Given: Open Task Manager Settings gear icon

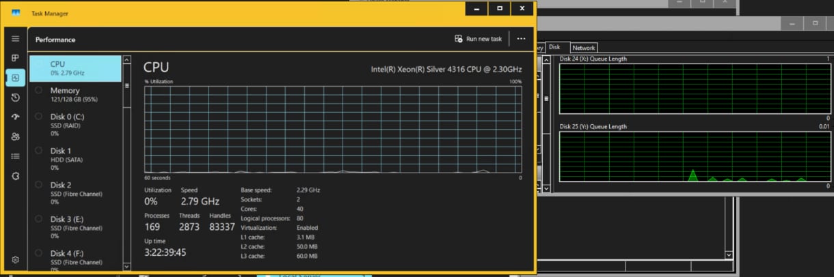Looking at the screenshot, I should coord(15,260).
